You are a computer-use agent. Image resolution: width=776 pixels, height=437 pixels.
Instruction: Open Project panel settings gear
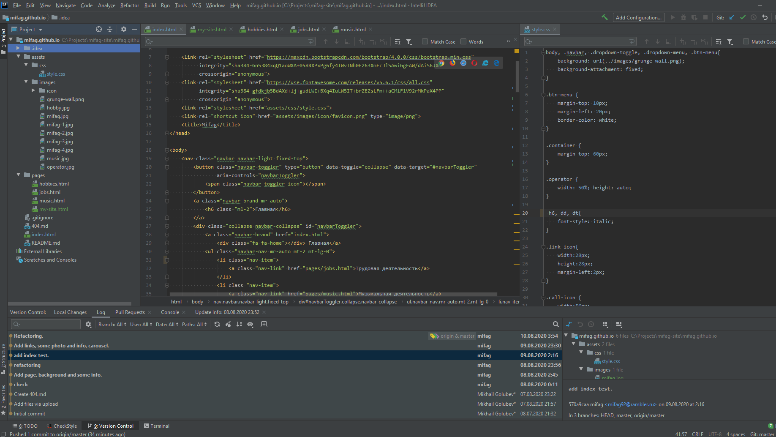(123, 29)
